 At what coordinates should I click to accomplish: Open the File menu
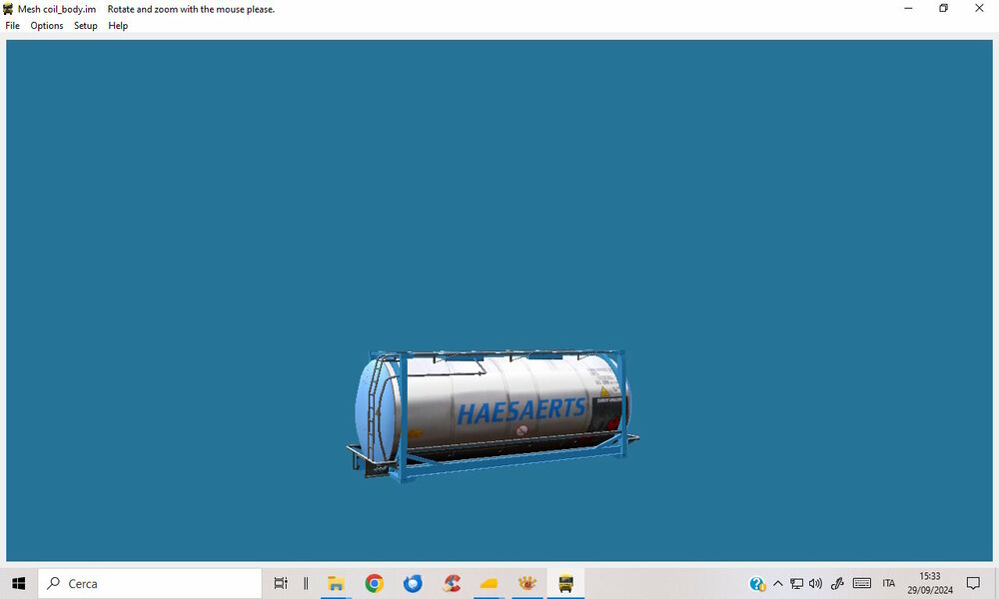click(x=13, y=26)
